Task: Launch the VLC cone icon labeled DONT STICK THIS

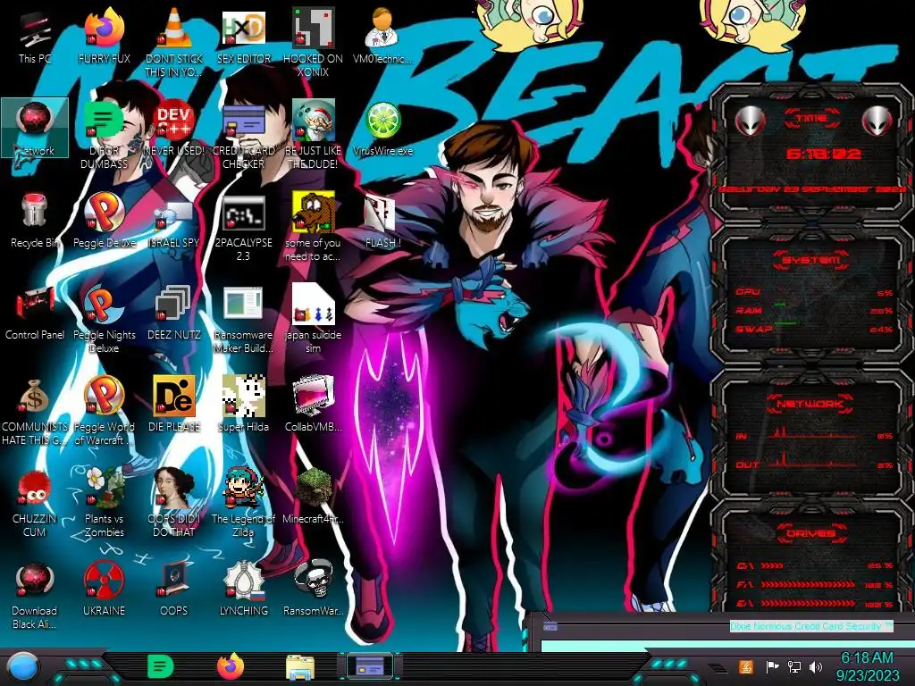Action: [174, 42]
